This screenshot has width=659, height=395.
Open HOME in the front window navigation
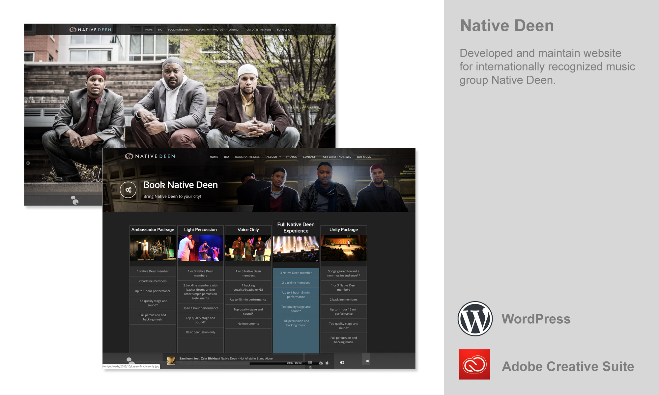click(214, 157)
